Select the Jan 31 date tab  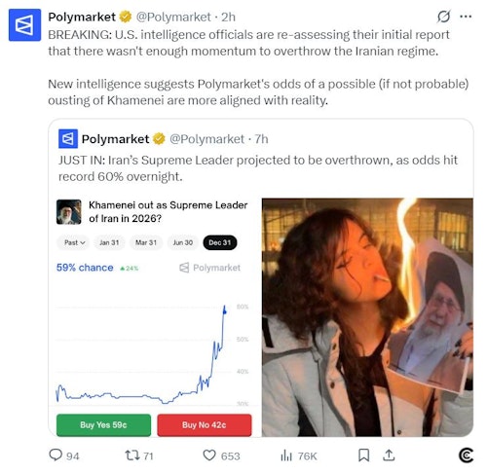109,242
